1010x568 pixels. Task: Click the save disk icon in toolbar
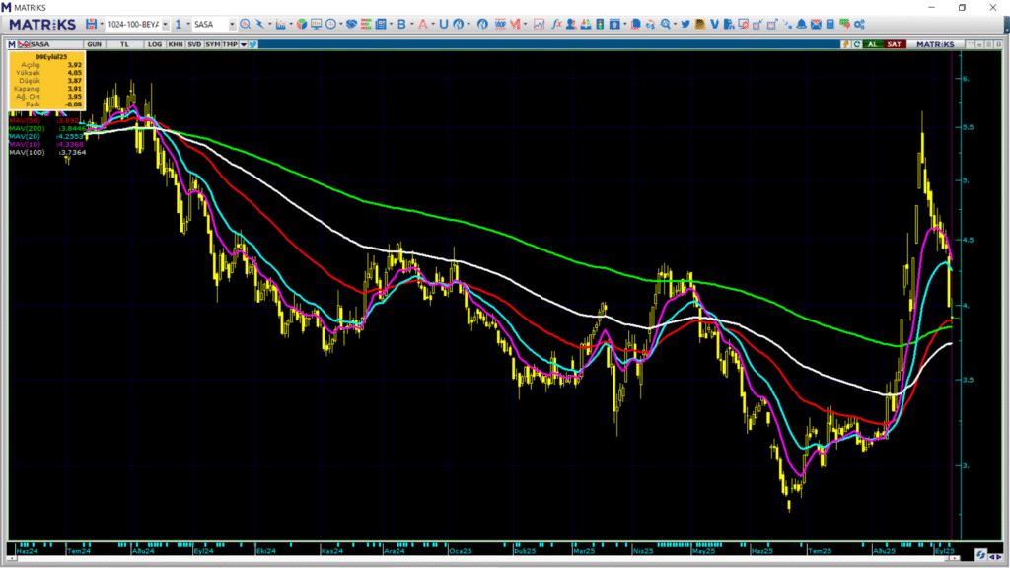click(x=91, y=24)
